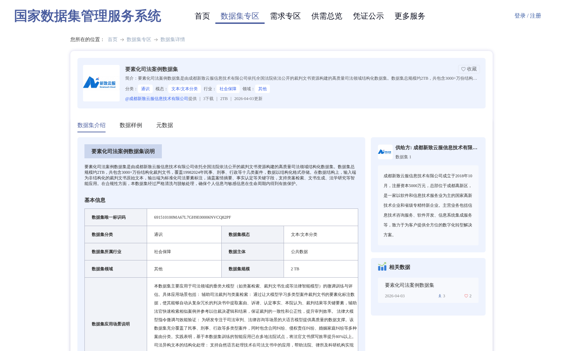Image resolution: width=563 pixels, height=351 pixels.
Task: Click the 数据集 1 count under supplier
Action: [x=403, y=157]
